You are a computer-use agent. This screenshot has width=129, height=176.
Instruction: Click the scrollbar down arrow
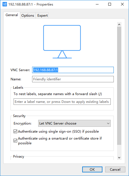tap(119, 158)
